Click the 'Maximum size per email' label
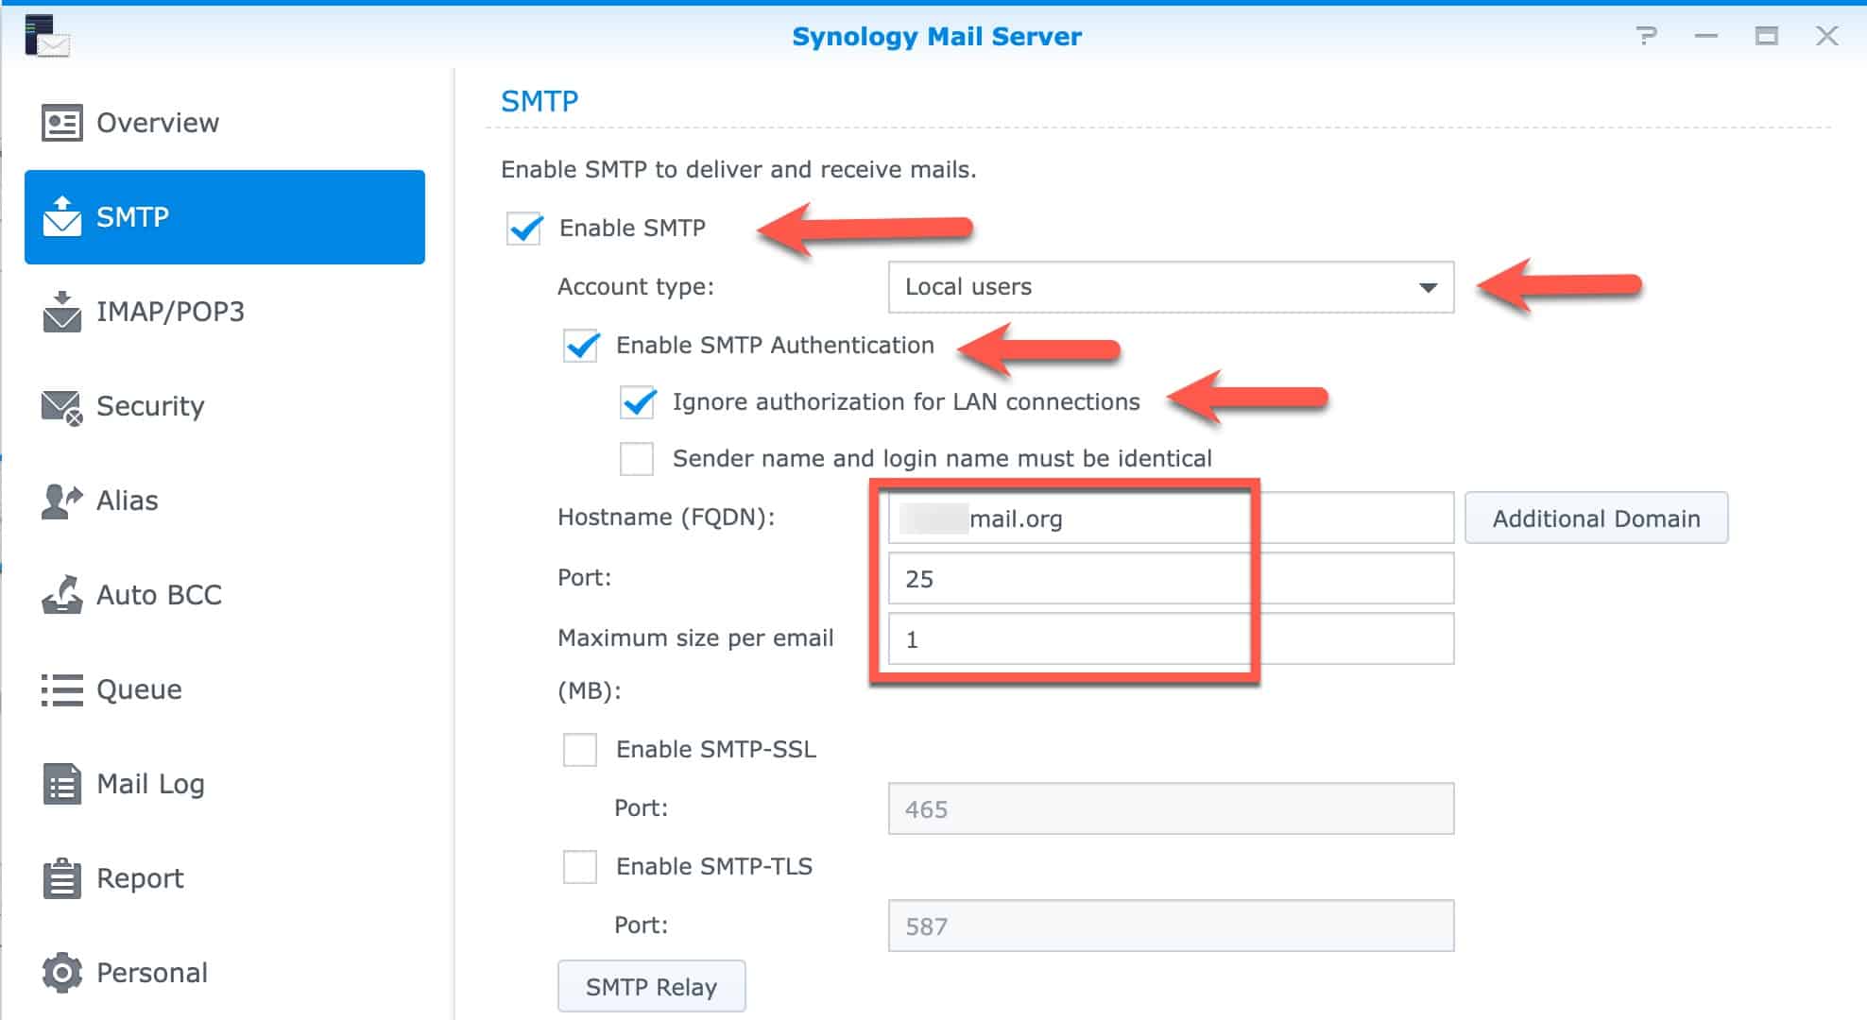The image size is (1867, 1020). click(695, 638)
